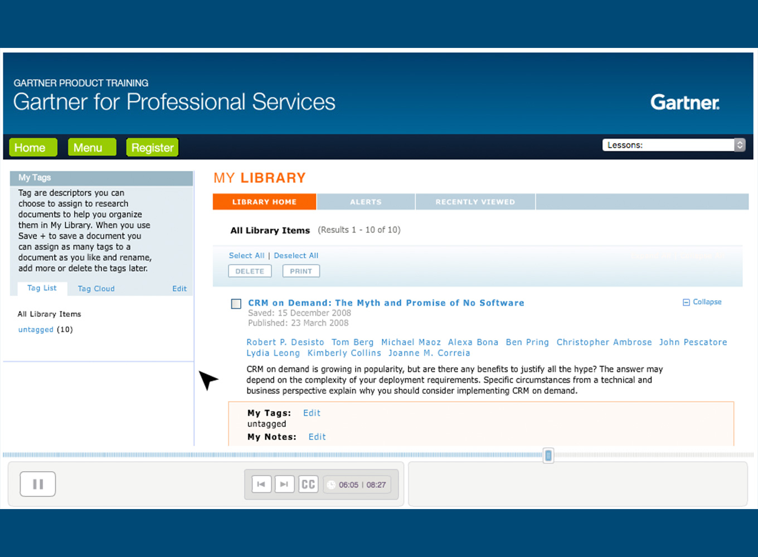The image size is (758, 557).
Task: Click the elapsed time 06:05 display
Action: point(348,485)
